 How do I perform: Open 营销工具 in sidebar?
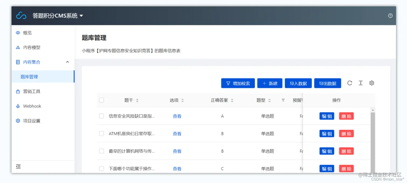43,91
